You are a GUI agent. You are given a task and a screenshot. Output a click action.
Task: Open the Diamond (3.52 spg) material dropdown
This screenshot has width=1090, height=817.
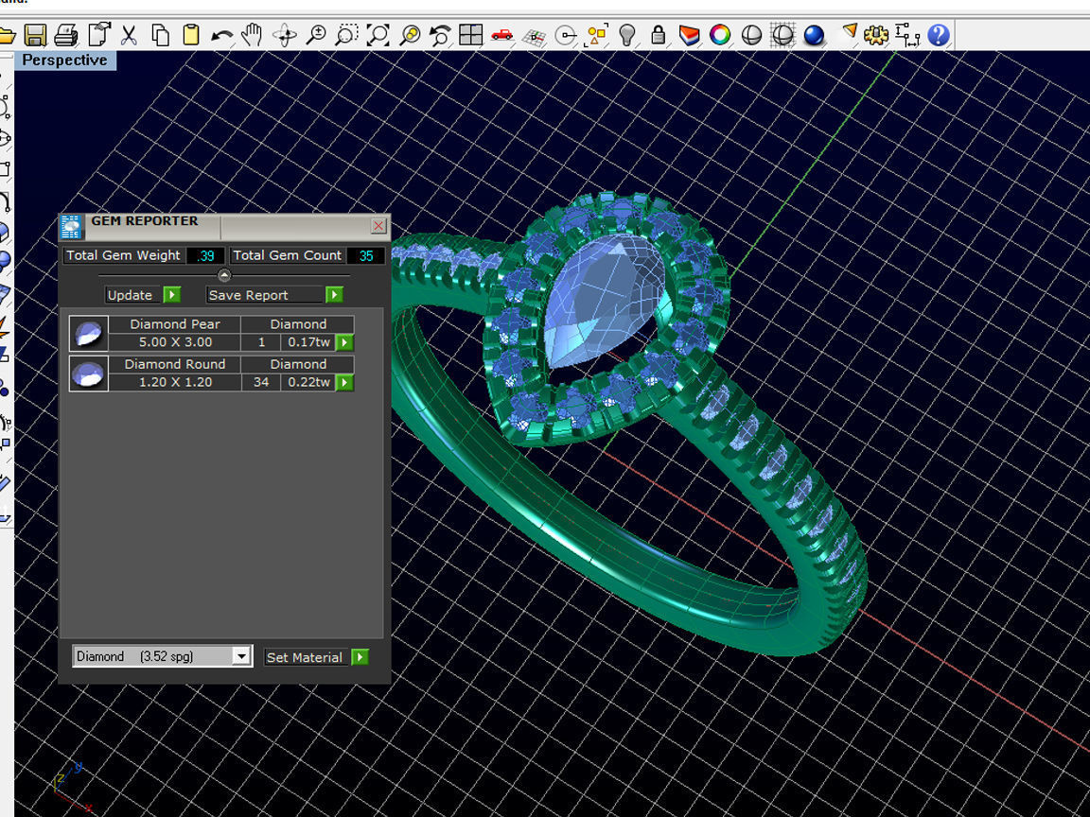[241, 656]
